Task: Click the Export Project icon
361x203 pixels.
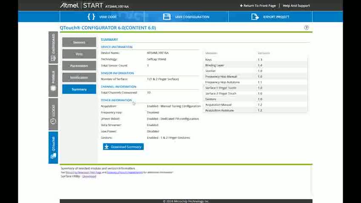Action: coord(255,17)
